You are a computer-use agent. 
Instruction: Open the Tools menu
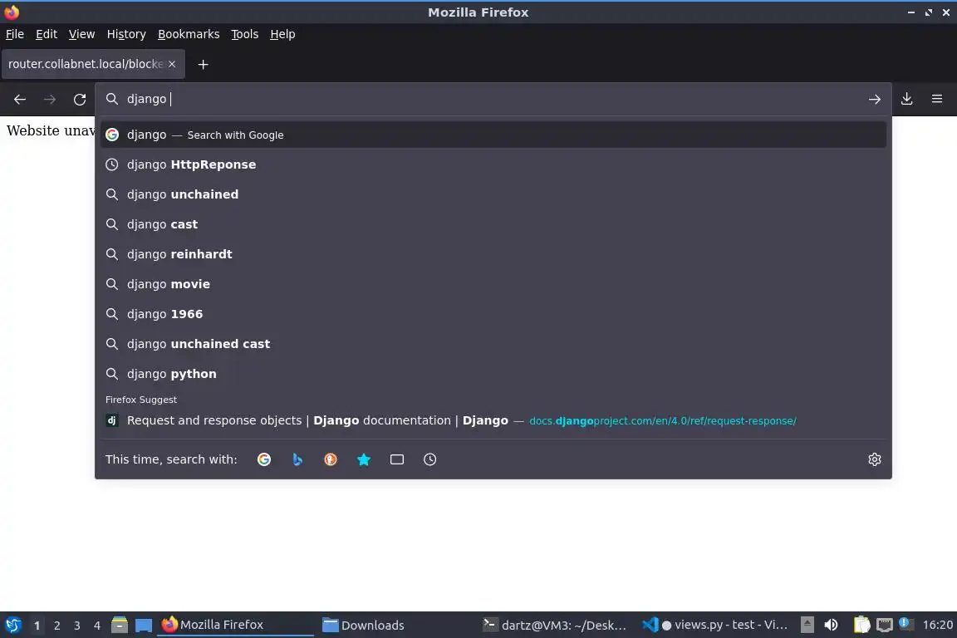tap(245, 34)
